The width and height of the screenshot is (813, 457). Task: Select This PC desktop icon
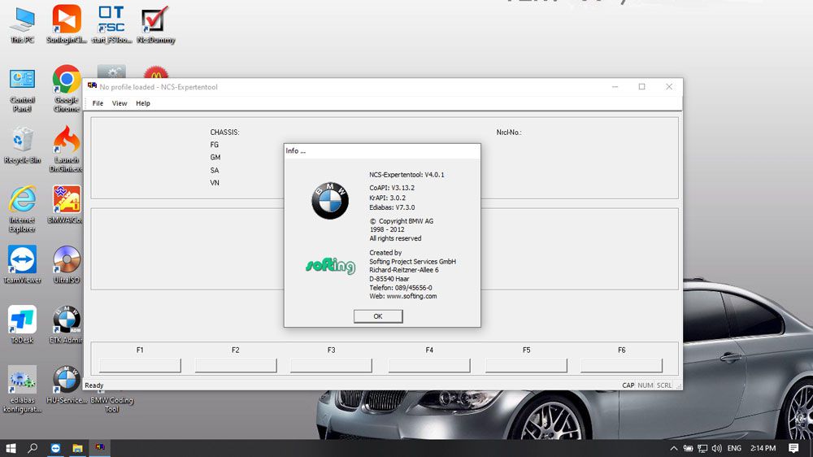(x=22, y=25)
